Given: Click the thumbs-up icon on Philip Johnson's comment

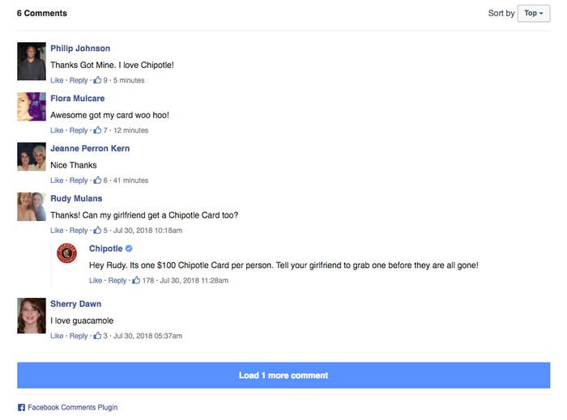Looking at the screenshot, I should coord(97,80).
